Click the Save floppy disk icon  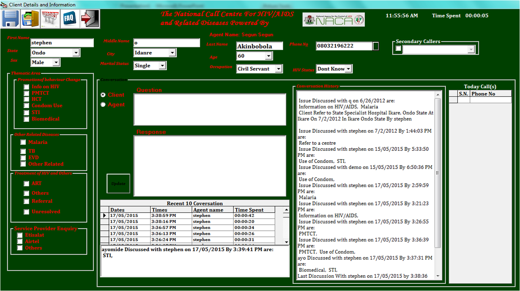pyautogui.click(x=11, y=19)
